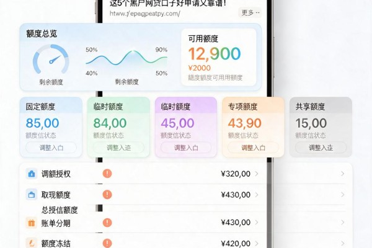372x248 pixels.
Task: Tap the 剩余额度 gauge dial
Action: (x=51, y=59)
